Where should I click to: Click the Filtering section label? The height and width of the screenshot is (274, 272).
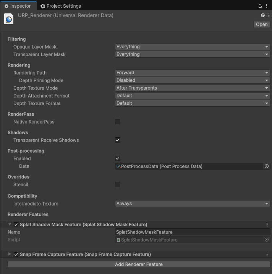click(x=17, y=39)
